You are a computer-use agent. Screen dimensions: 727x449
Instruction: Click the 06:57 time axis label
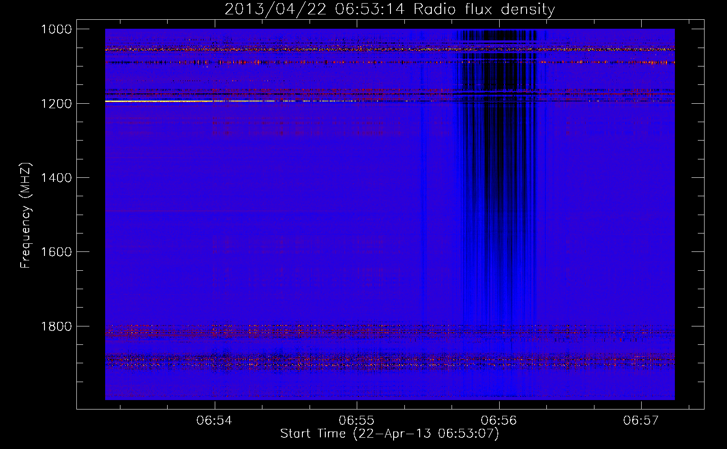(641, 421)
